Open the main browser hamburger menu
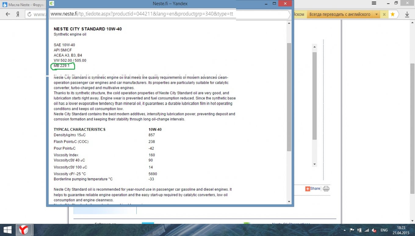This screenshot has height=236, width=415. point(374,3)
